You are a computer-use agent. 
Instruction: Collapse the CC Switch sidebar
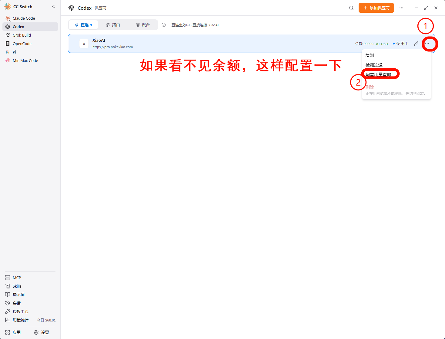coord(54,7)
